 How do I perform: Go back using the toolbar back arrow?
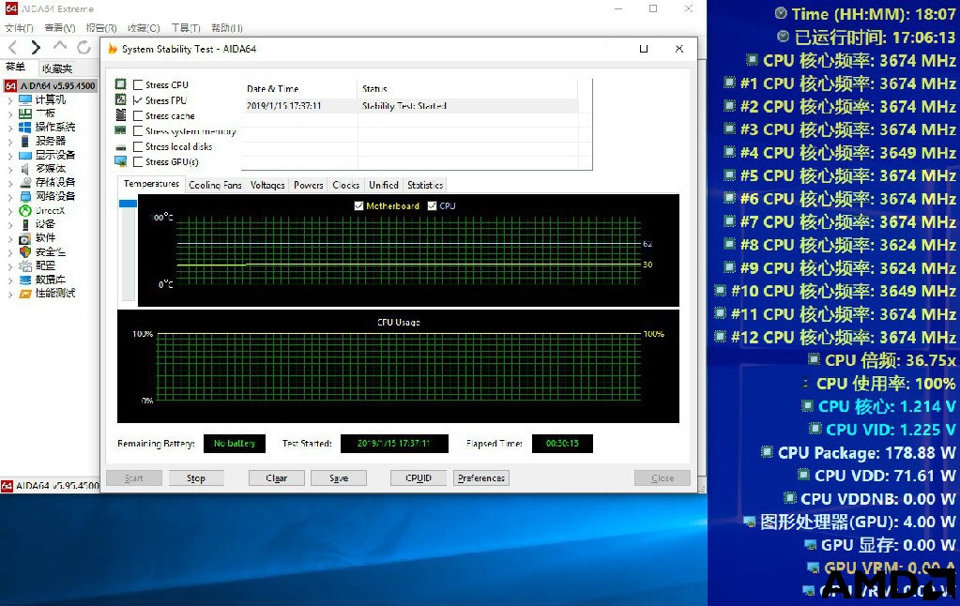pyautogui.click(x=12, y=47)
